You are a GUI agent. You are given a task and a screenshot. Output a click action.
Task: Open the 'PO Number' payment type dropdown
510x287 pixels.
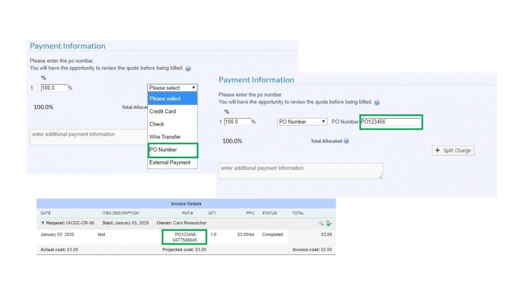(302, 122)
